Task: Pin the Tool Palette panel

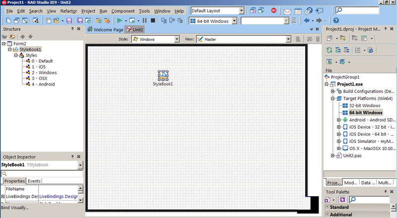Action: 386,192
